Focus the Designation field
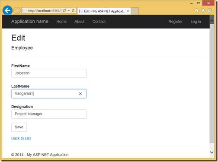The image size is (218, 162). (x=49, y=114)
